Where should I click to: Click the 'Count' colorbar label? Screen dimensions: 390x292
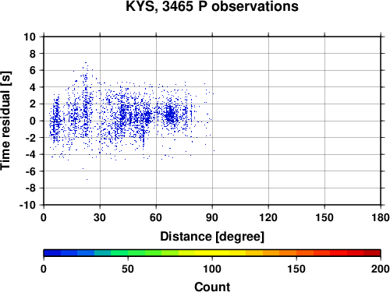tap(212, 287)
